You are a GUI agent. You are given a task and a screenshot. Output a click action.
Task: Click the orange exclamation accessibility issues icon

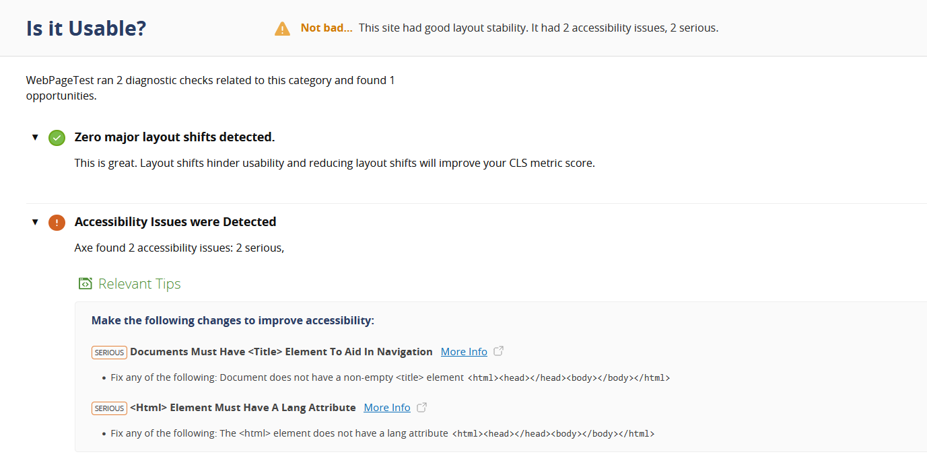[x=57, y=223]
